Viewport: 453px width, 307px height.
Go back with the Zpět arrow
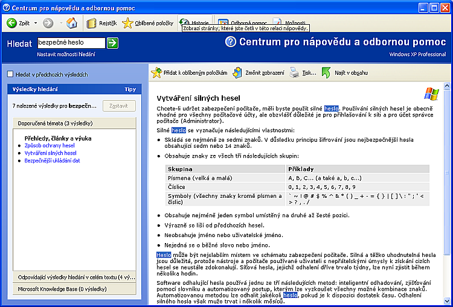(x=18, y=24)
